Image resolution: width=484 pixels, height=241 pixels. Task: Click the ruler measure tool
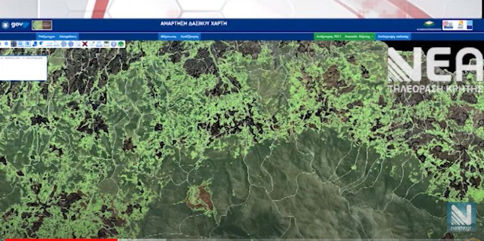pyautogui.click(x=92, y=44)
